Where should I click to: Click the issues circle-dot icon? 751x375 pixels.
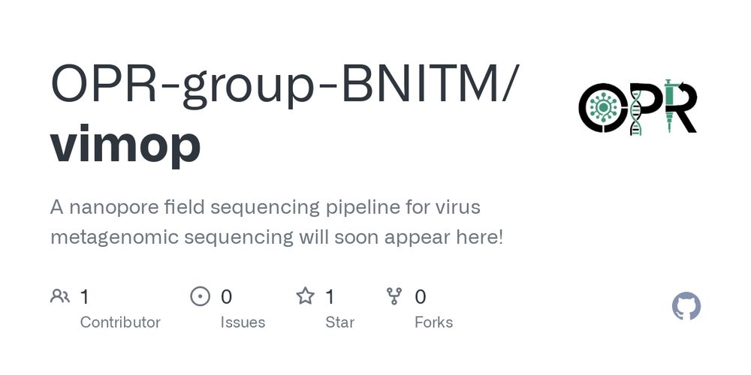click(x=201, y=296)
